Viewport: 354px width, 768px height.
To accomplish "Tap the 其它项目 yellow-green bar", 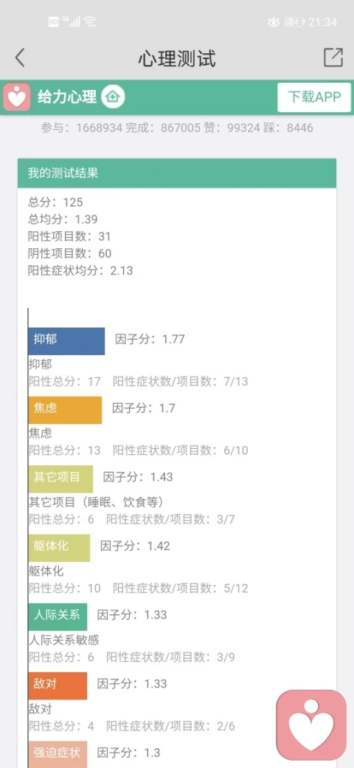I will coord(60,479).
